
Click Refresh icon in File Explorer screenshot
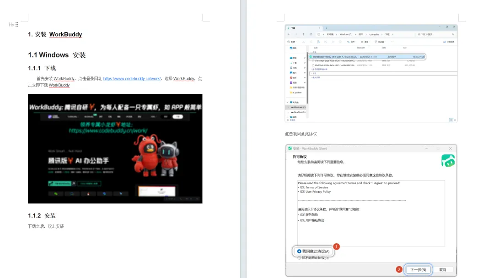coord(311,34)
